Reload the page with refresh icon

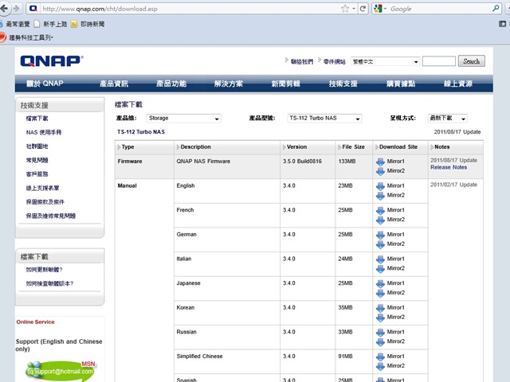coord(363,9)
